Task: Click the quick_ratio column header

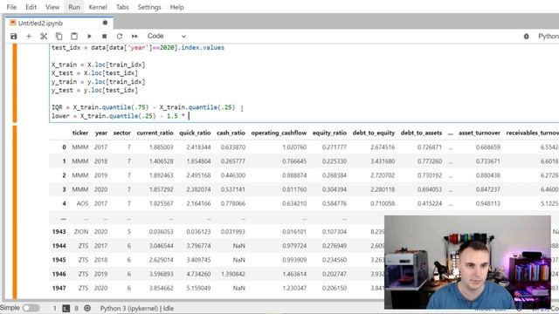Action: [x=195, y=133]
